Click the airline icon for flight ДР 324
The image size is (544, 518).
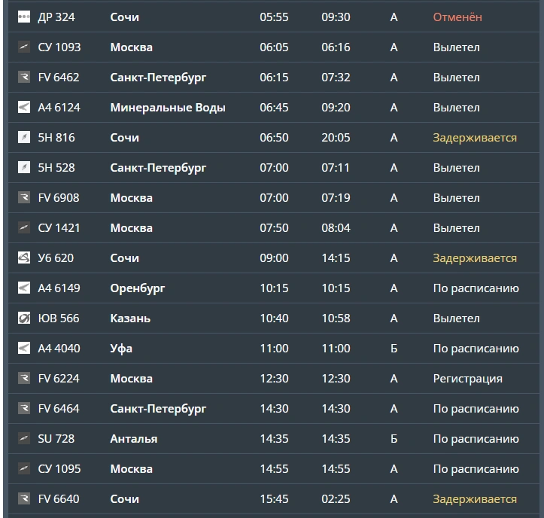(24, 17)
